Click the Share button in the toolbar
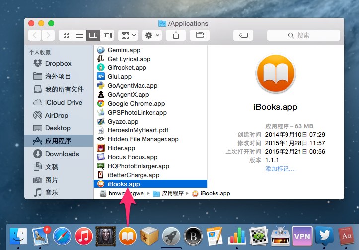The image size is (359, 250). click(x=176, y=35)
